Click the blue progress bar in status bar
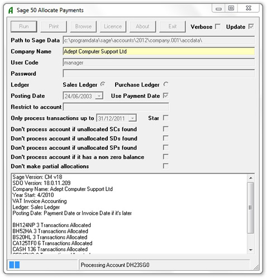Viewport: 267px width, 279px height. [x=15, y=264]
